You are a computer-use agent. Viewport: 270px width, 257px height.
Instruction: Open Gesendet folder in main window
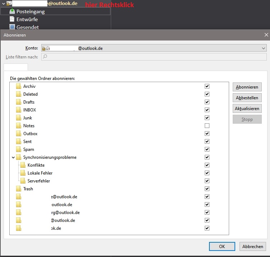coord(28,27)
